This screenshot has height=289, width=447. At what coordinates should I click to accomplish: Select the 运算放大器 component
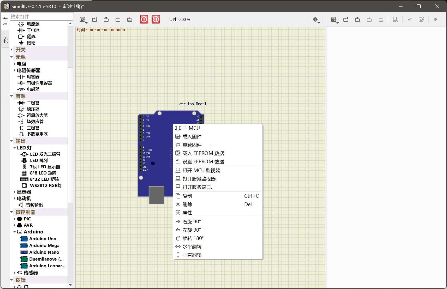click(x=37, y=115)
